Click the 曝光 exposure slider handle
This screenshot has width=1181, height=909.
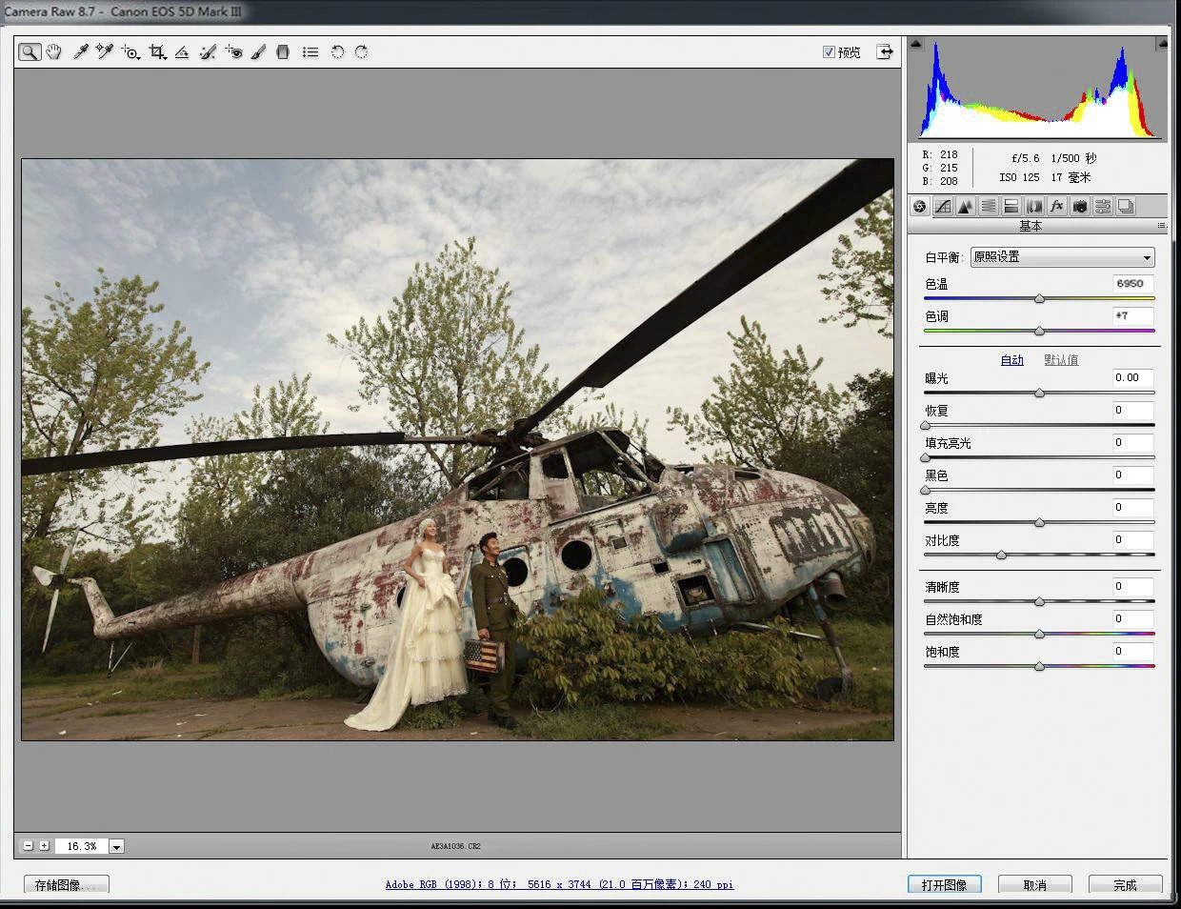pos(1039,393)
